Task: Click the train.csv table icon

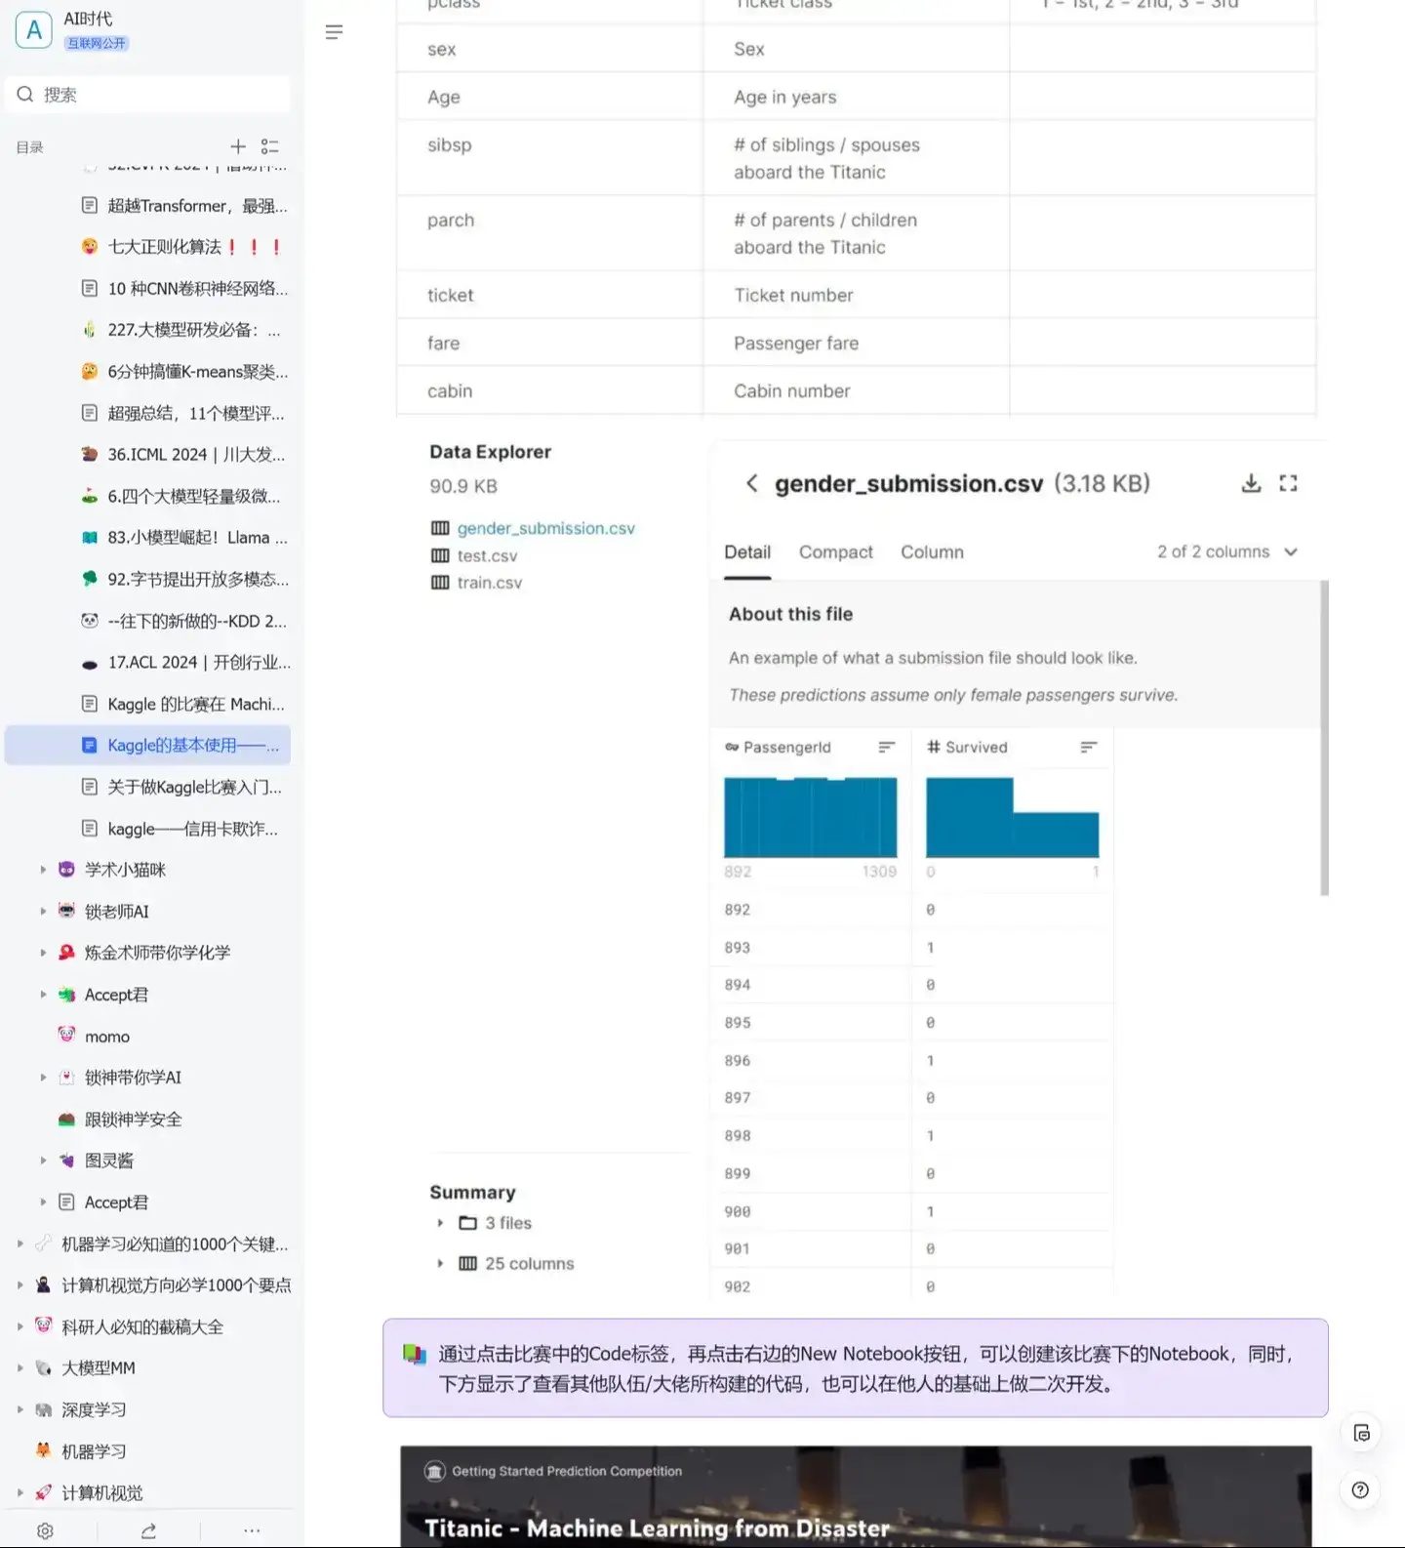Action: (440, 583)
